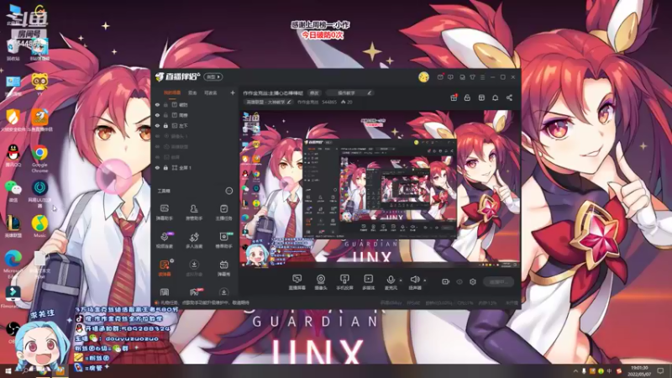Viewport: 672px width, 378px height.
Task: Open the PK tool with red badge
Action: tap(195, 291)
